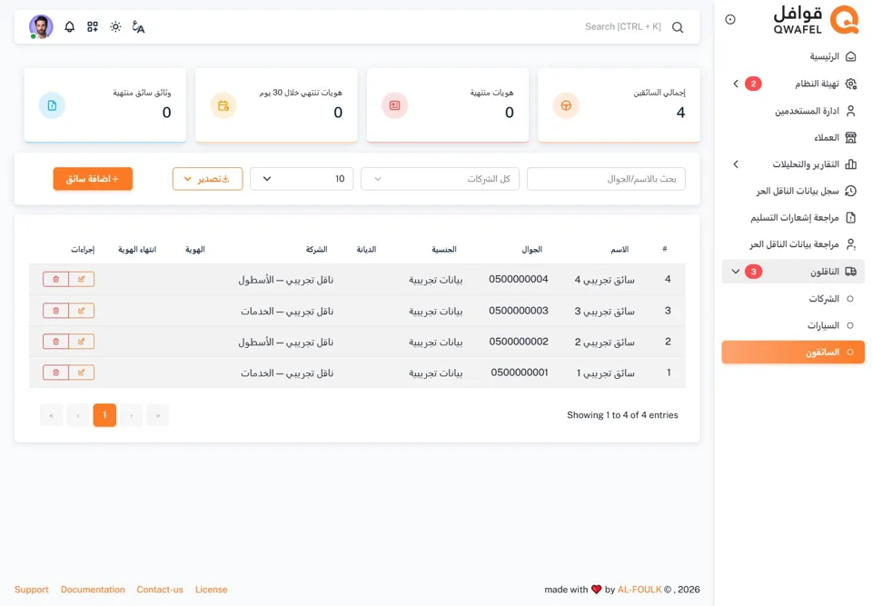Delete driver سائق تجريبي 3

point(55,311)
